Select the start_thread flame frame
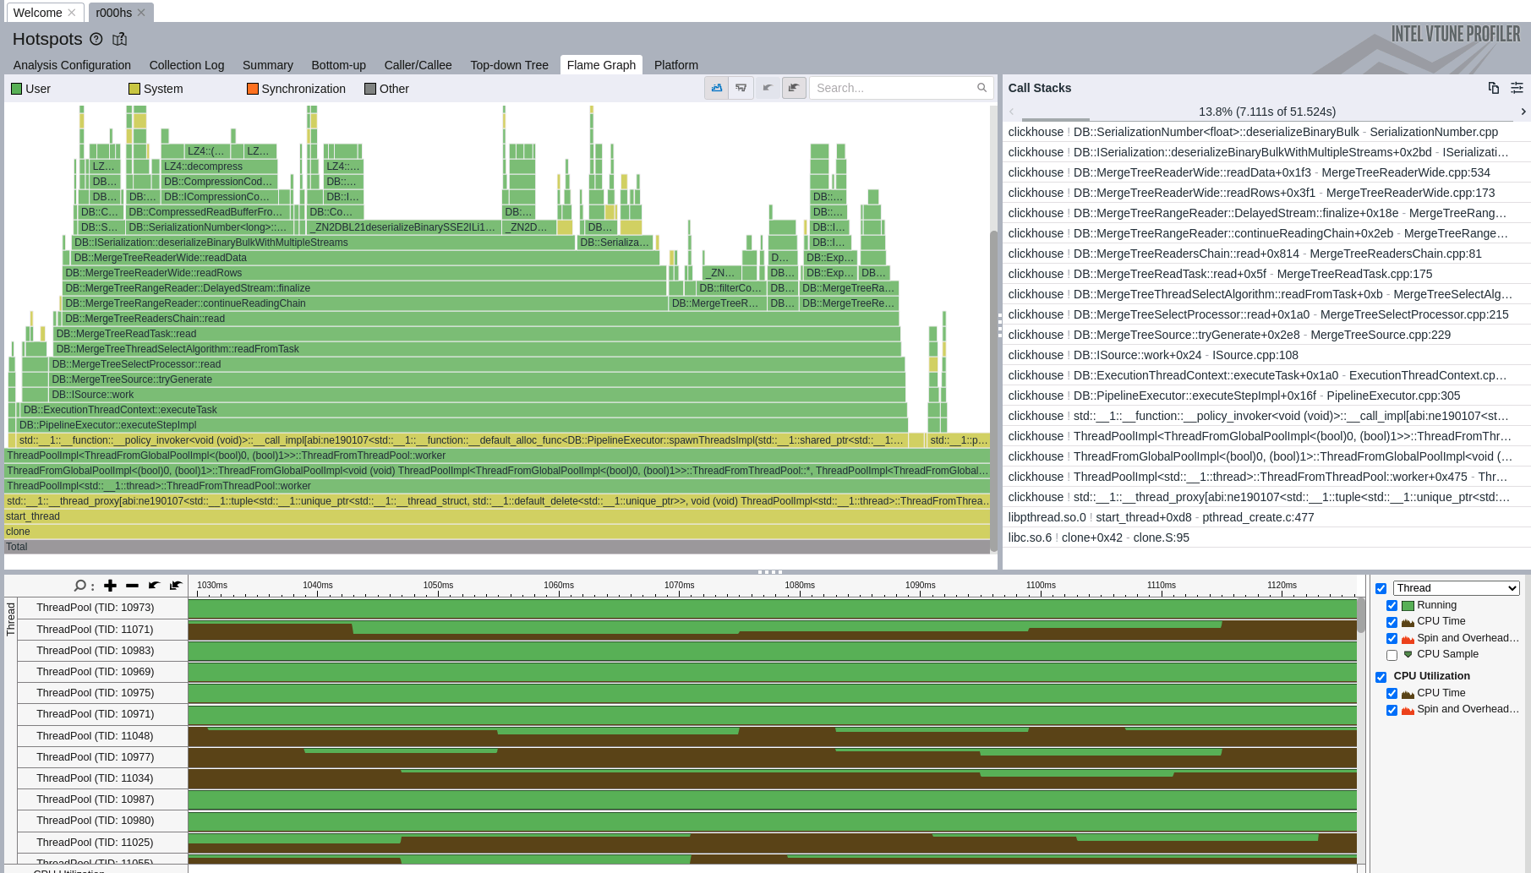 (x=497, y=516)
